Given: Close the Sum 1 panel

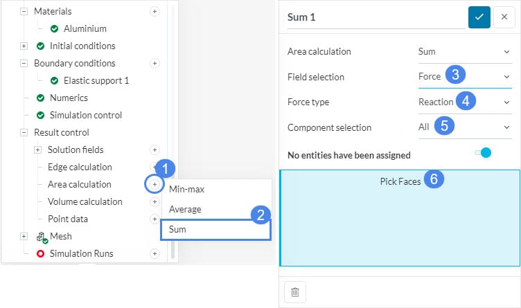Looking at the screenshot, I should pos(504,17).
